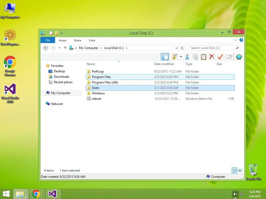266x199 pixels.
Task: Click the My Computer desktop icon
Action: click(10, 11)
